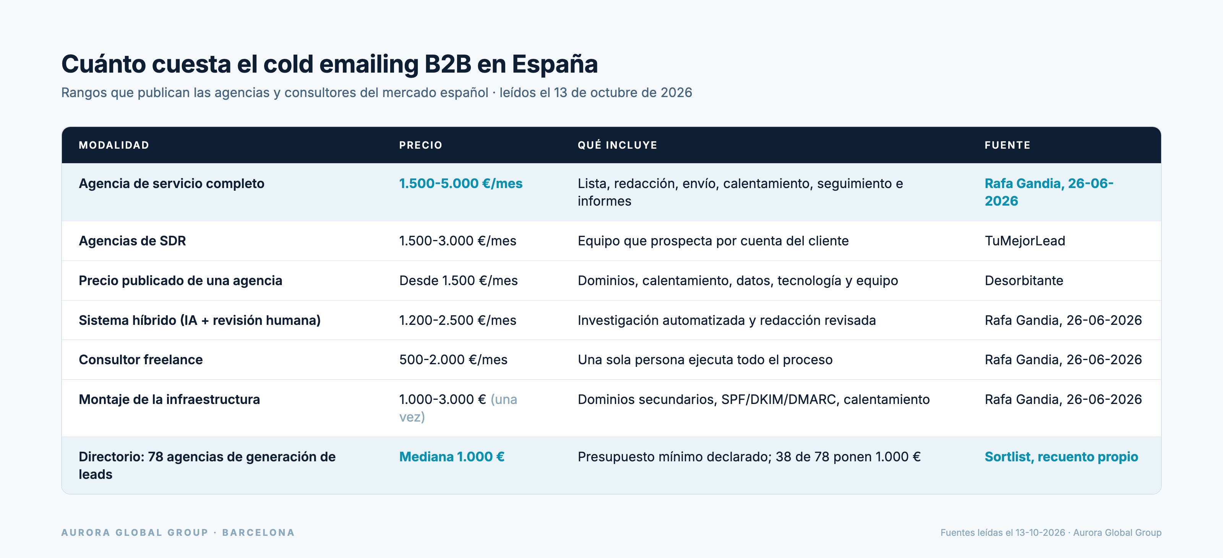Viewport: 1223px width, 558px height.
Task: Select the 'Agencias de SDR' cell
Action: [x=133, y=241]
